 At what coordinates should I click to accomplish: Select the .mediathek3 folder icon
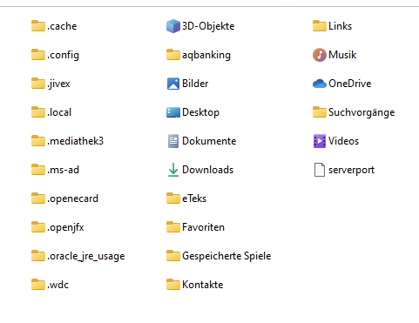point(38,141)
